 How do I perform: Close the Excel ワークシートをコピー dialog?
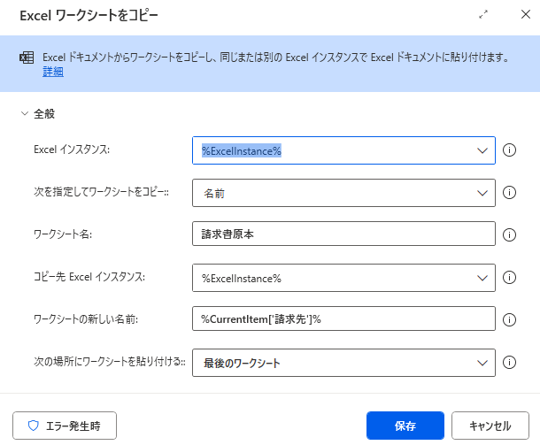click(526, 14)
